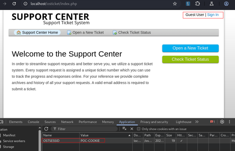This screenshot has height=151, width=235.
Task: Open the Network tab
Action: point(67,122)
